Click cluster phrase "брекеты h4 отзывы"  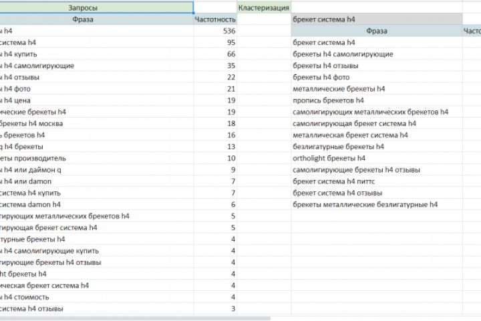(x=377, y=66)
